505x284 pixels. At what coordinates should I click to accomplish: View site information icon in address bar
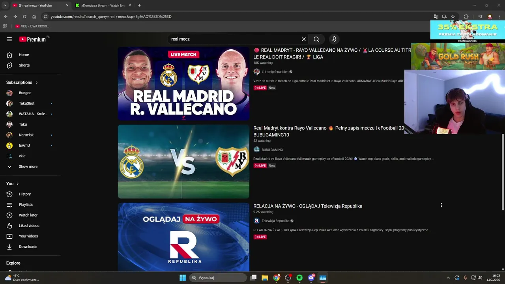click(45, 17)
